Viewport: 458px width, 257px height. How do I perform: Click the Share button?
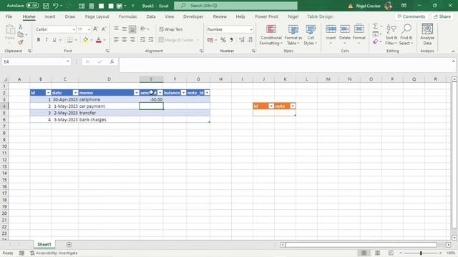[442, 16]
